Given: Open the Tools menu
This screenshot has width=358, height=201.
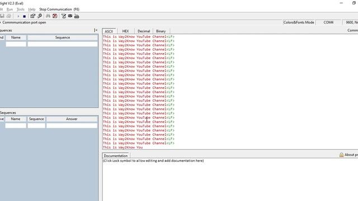Looking at the screenshot, I should [21, 9].
